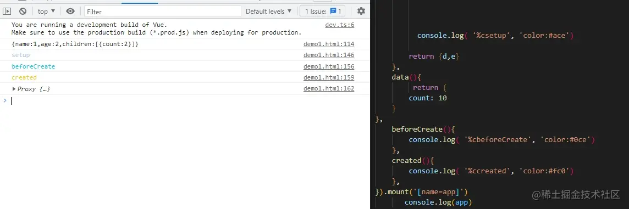Select the 'setup' log message
Screen dimensions: 629x209
[x=21, y=55]
